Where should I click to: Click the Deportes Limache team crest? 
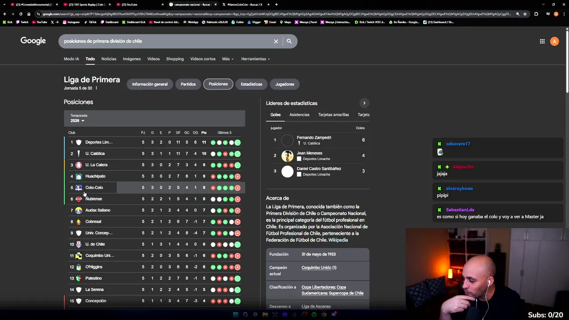[79, 142]
